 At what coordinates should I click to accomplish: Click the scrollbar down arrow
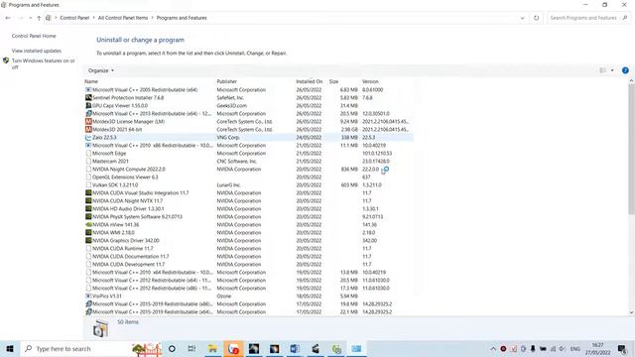pyautogui.click(x=631, y=312)
